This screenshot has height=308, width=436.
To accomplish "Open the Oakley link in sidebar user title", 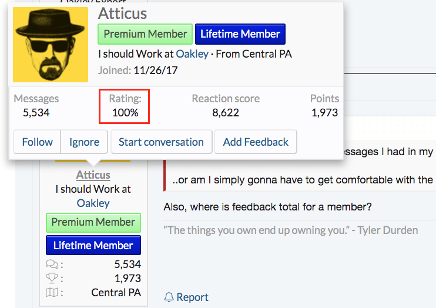I will [93, 203].
